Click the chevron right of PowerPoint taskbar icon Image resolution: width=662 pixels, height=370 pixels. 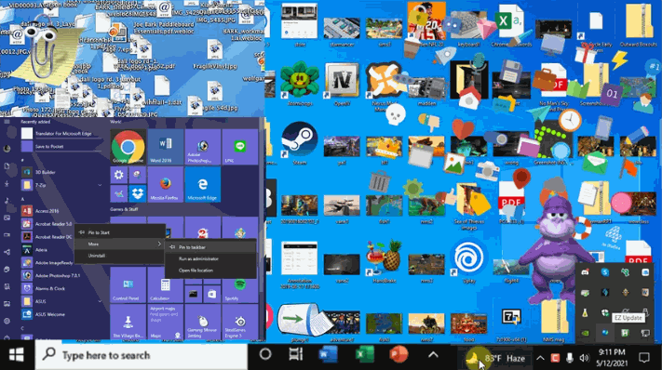433,355
